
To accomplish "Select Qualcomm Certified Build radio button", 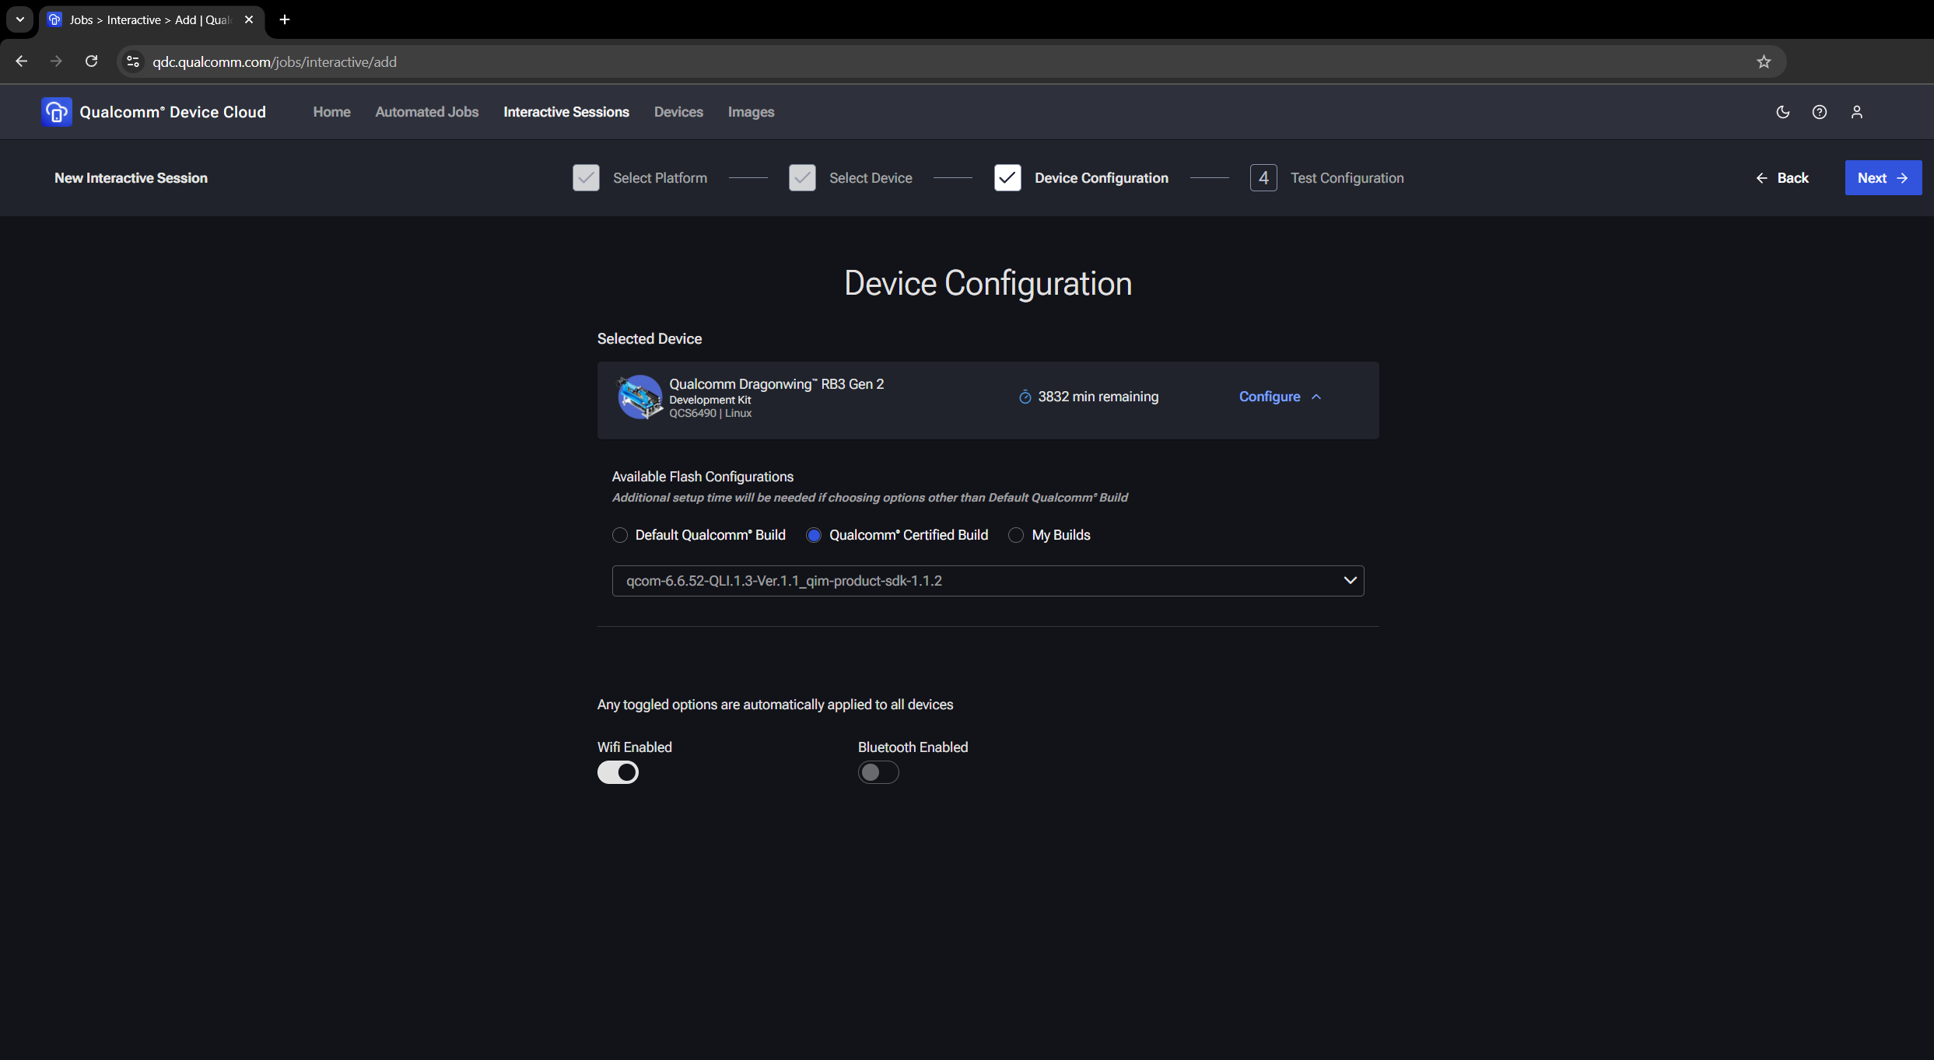I will click(814, 535).
